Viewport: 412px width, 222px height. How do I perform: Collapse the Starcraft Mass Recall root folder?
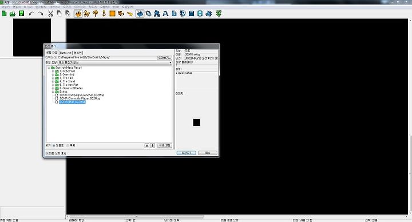[x=49, y=68]
